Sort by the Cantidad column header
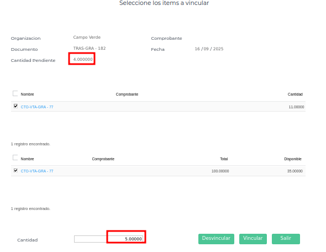Screen dimensions: 326x252 (295, 95)
